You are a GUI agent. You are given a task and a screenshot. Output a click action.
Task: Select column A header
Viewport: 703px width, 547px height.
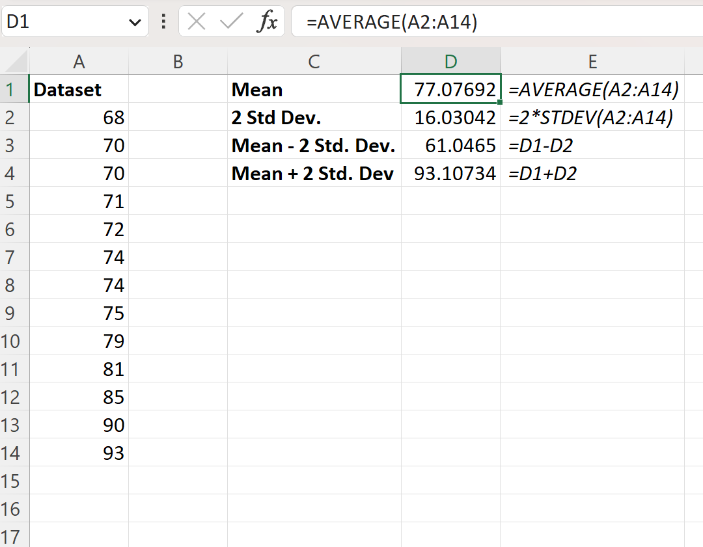pos(79,60)
